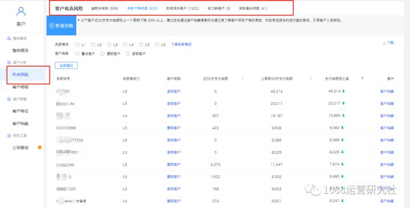Open 客户档案 for the 11,347 row
This screenshot has width=410, height=208.
(x=387, y=165)
